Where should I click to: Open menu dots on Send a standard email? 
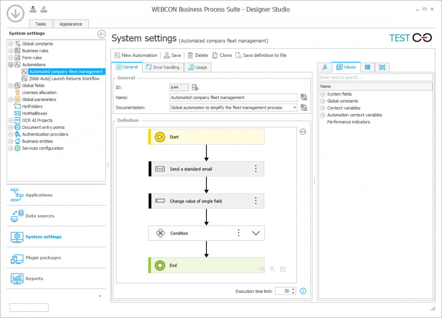click(255, 168)
